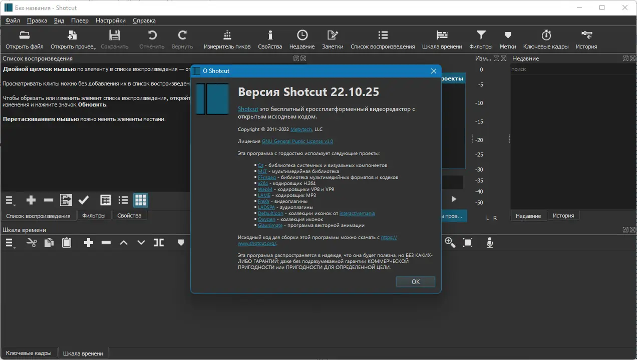The height and width of the screenshot is (360, 637).
Task: Open the playlist hamburger menu
Action: (x=10, y=200)
